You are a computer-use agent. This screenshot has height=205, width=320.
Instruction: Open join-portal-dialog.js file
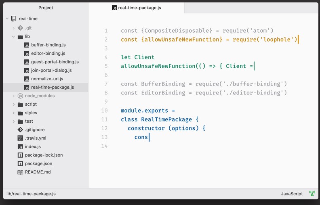[x=51, y=70]
